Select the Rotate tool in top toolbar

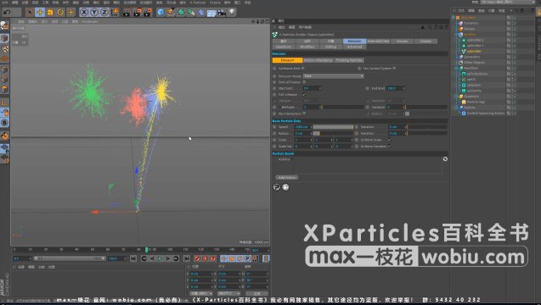click(60, 13)
